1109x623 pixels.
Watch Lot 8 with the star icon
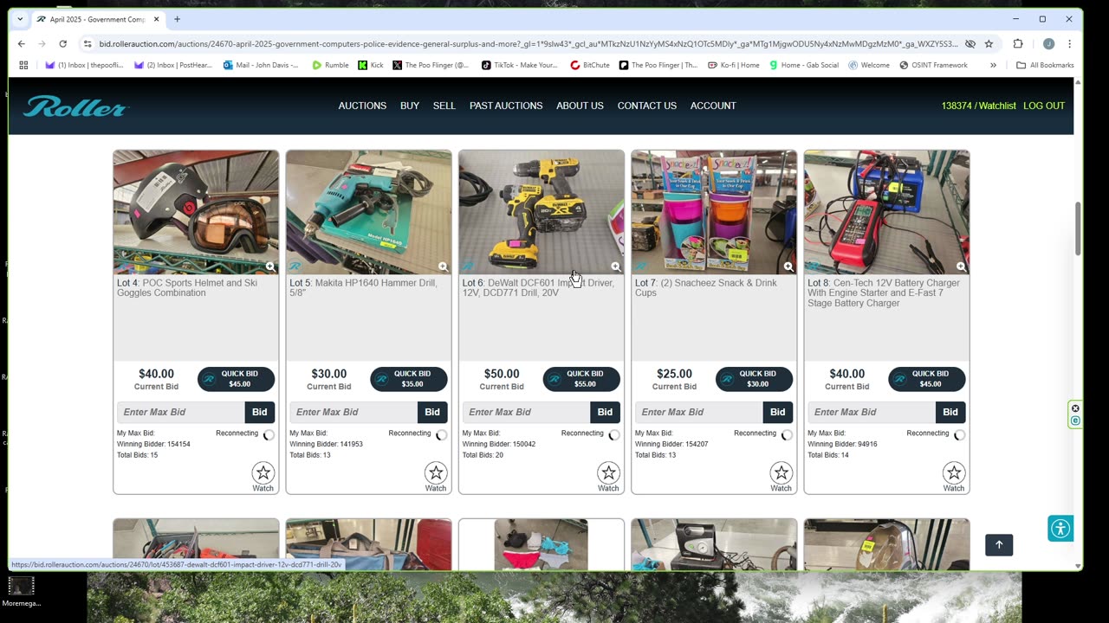pyautogui.click(x=954, y=472)
